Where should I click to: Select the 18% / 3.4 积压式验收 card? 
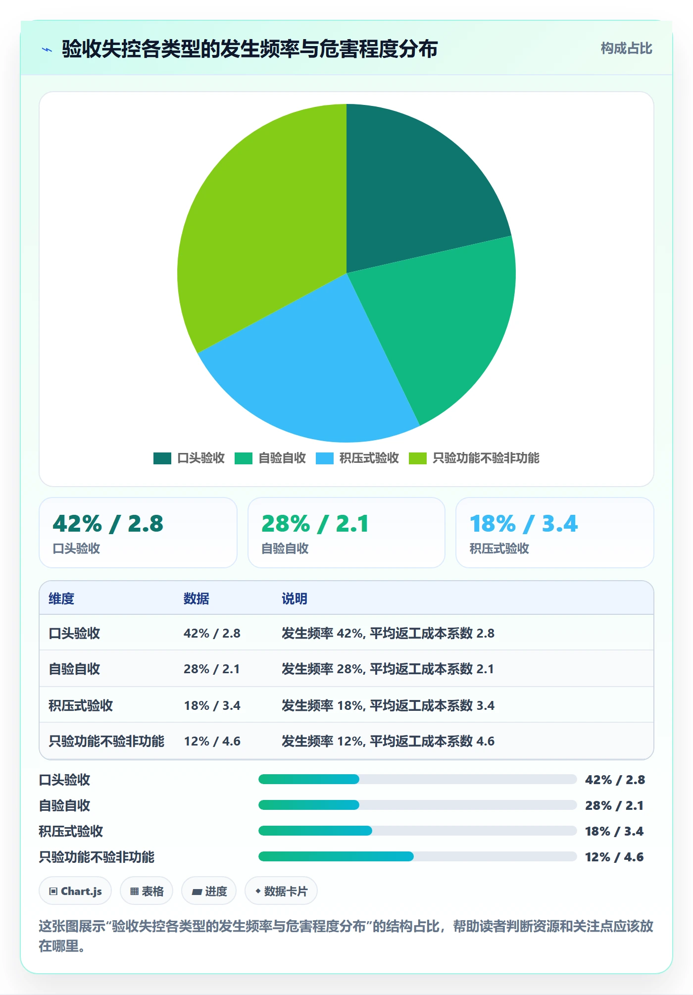pyautogui.click(x=555, y=533)
